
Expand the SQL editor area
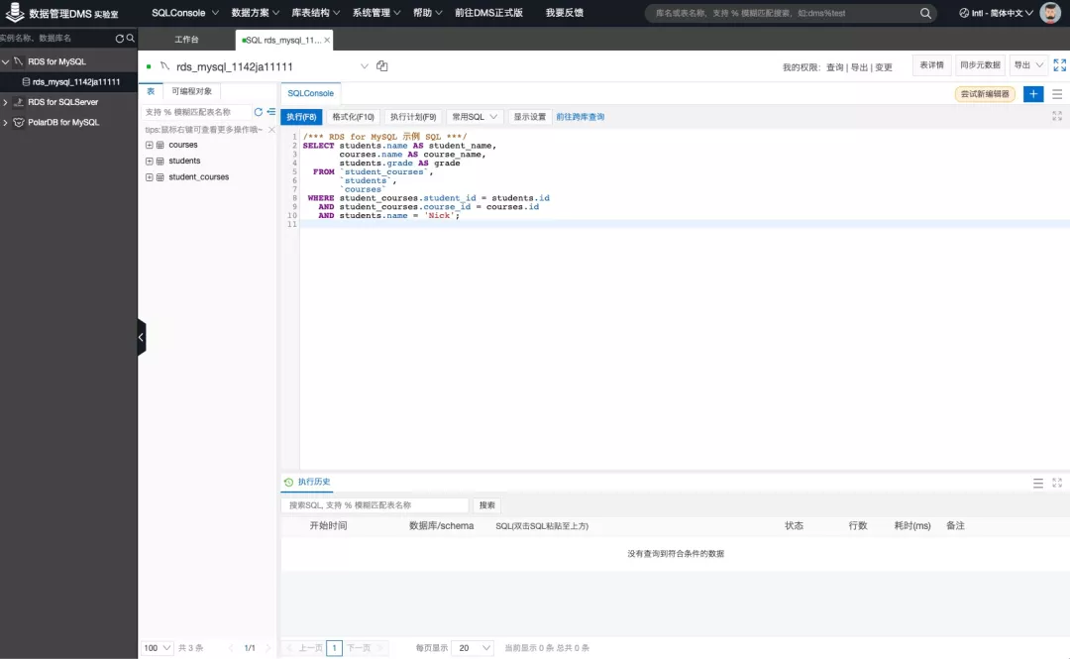tap(1057, 116)
